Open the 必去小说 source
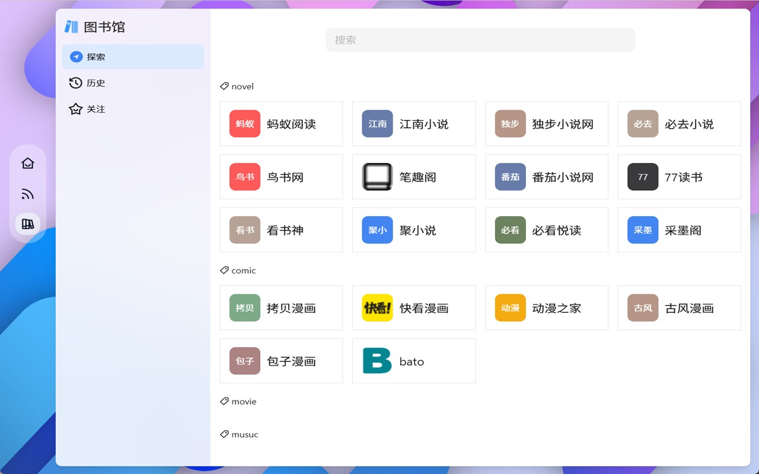759x474 pixels. (x=679, y=124)
